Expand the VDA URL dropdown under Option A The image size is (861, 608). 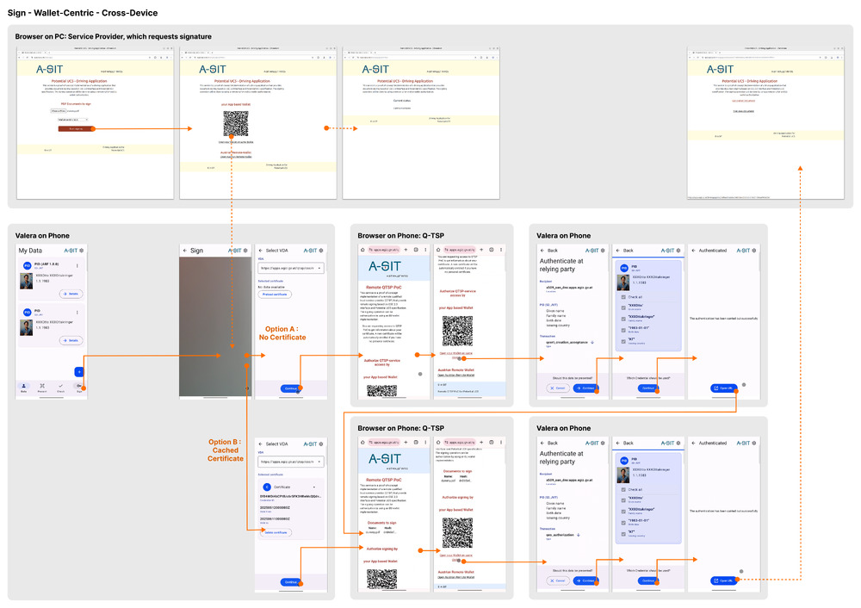[x=320, y=268]
